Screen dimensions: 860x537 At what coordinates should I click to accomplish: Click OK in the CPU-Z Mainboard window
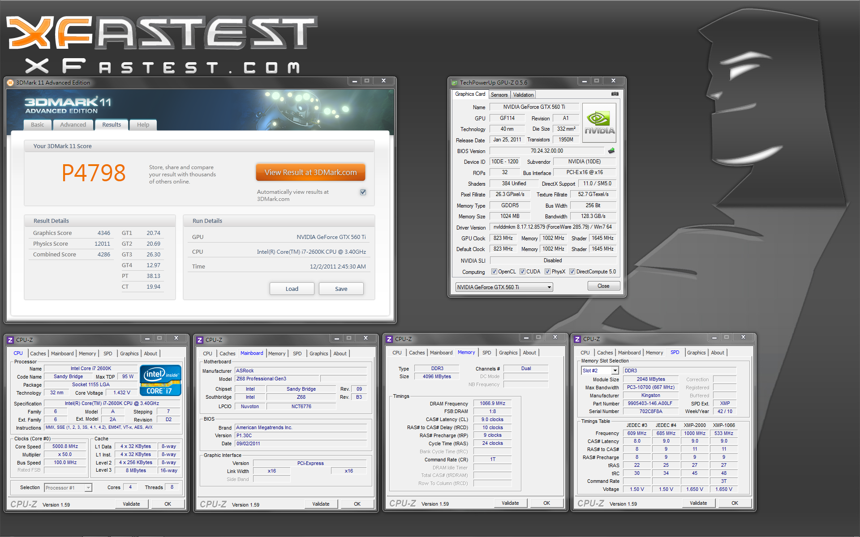pyautogui.click(x=357, y=504)
